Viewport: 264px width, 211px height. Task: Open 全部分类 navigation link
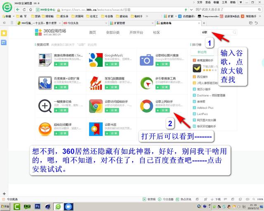click(113, 33)
